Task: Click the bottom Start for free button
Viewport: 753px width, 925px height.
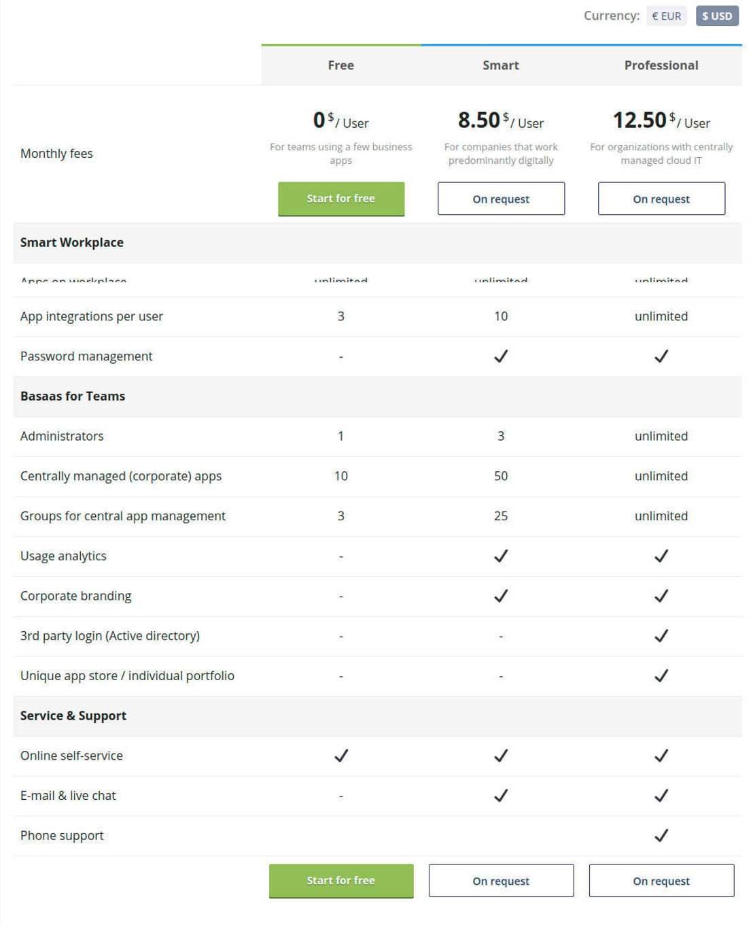Action: click(341, 881)
